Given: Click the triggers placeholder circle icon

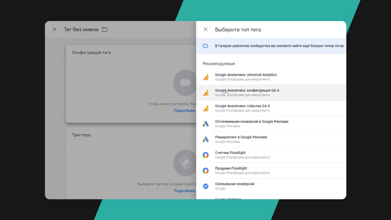Looking at the screenshot, I should [x=185, y=163].
